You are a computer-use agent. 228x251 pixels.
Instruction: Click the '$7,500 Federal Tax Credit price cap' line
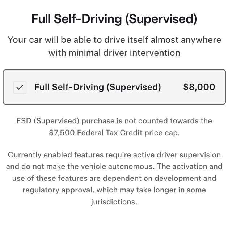[114, 133]
